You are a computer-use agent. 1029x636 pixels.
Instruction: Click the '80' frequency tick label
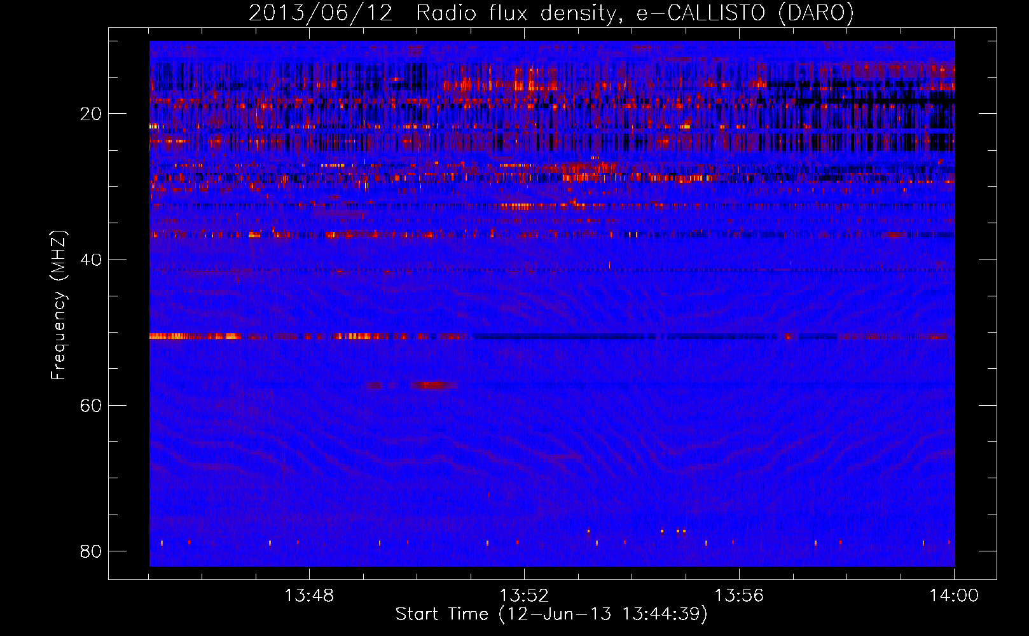[91, 551]
